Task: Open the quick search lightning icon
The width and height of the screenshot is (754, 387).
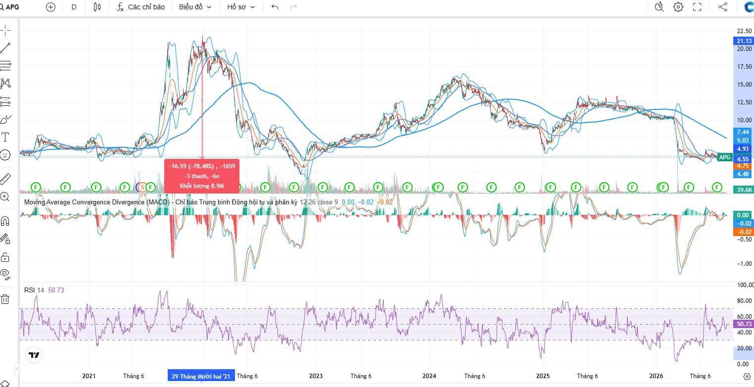Action: [659, 7]
